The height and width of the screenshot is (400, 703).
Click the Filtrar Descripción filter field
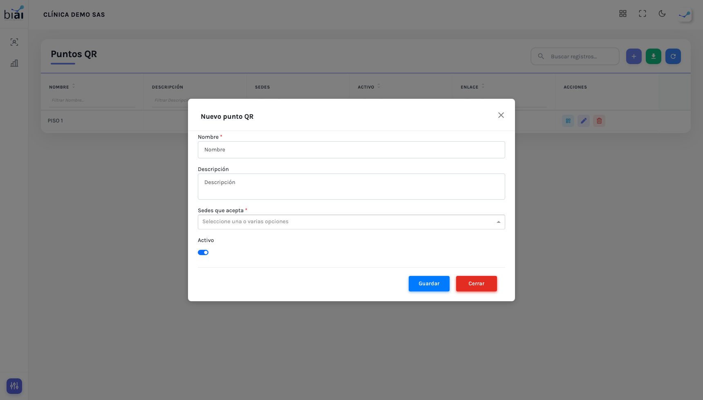170,100
